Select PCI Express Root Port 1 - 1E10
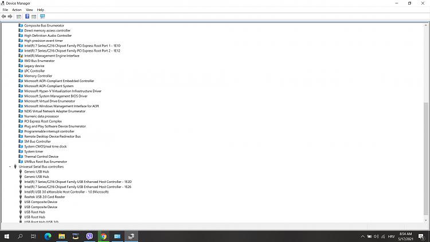This screenshot has width=430, height=242. [72, 45]
